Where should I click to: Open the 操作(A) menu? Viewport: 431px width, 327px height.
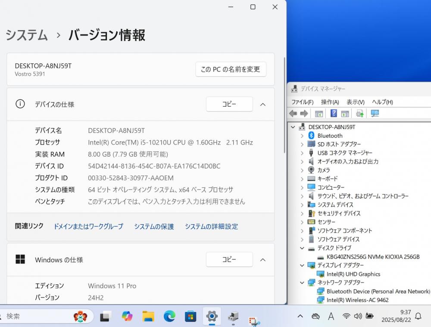(x=330, y=102)
